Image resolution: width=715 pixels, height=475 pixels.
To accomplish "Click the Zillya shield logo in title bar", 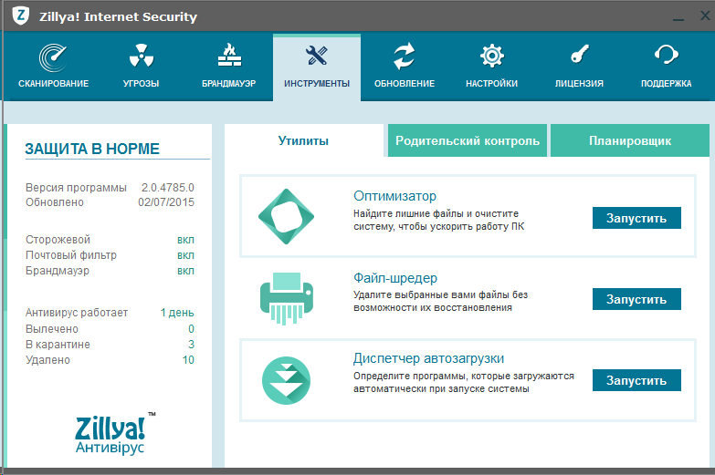I will point(20,15).
